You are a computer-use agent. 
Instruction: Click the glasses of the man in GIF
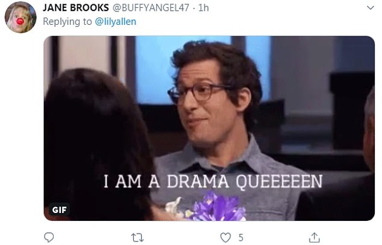pos(199,93)
